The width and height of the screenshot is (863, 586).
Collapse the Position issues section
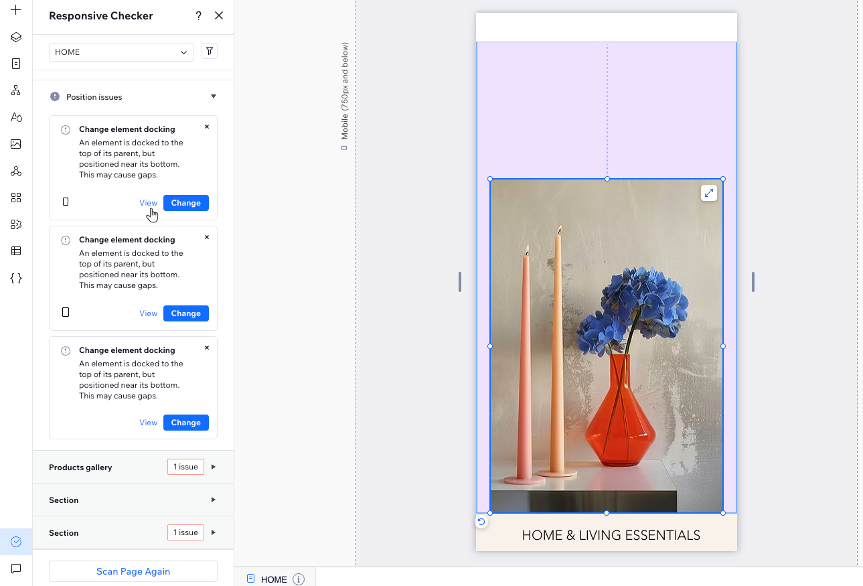point(214,96)
